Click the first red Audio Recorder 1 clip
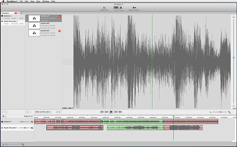 pyautogui.click(x=75, y=128)
